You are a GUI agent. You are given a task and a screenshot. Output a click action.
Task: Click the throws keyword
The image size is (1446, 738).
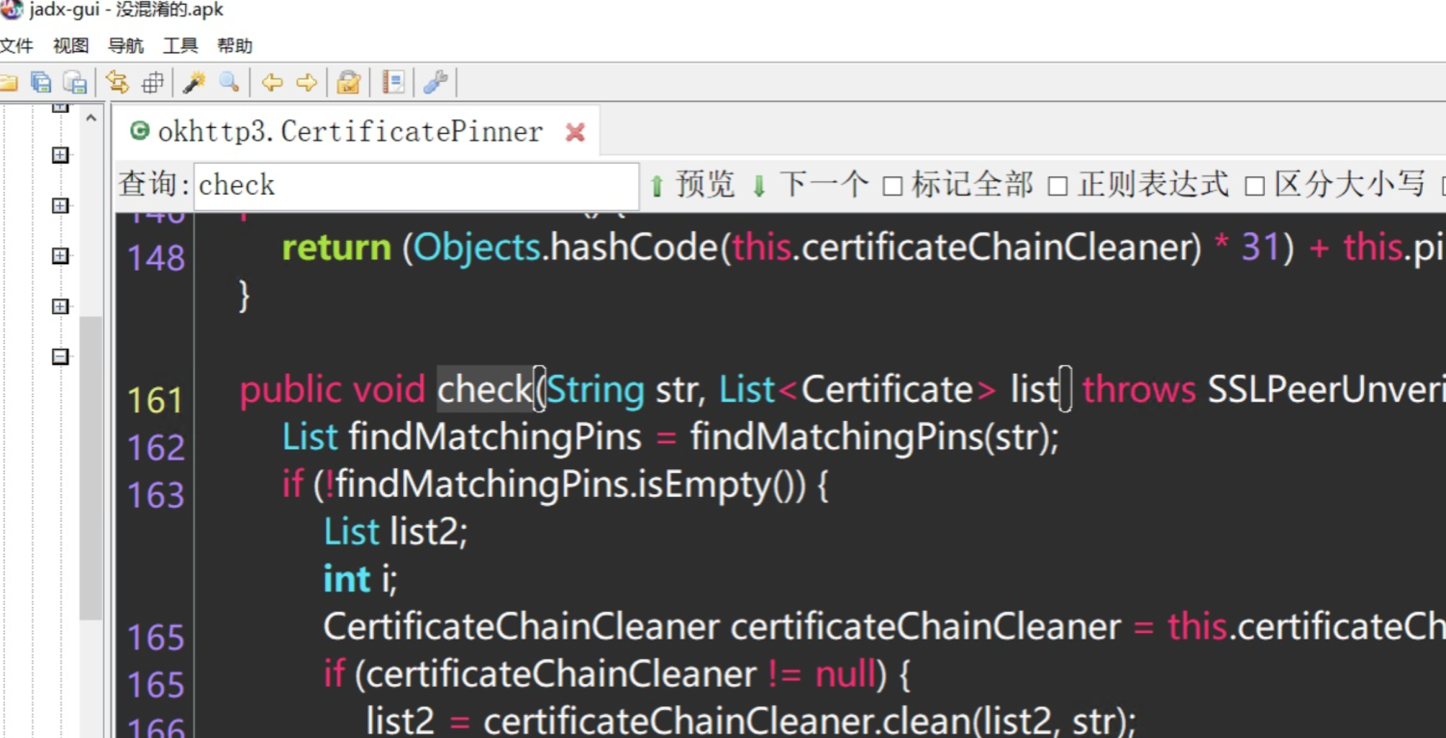(1138, 390)
